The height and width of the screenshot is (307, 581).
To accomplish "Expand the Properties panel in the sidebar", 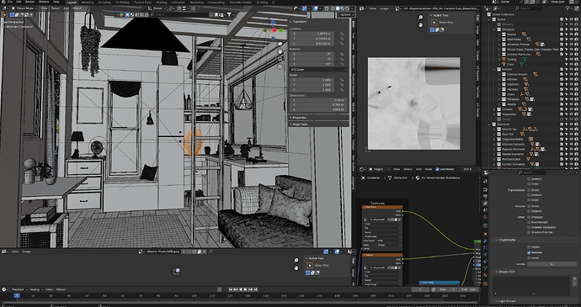I will point(300,118).
